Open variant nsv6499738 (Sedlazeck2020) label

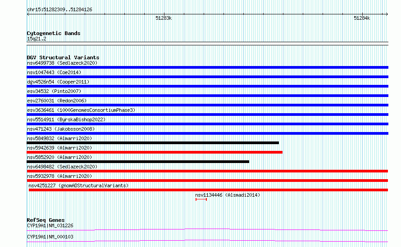(x=62, y=63)
